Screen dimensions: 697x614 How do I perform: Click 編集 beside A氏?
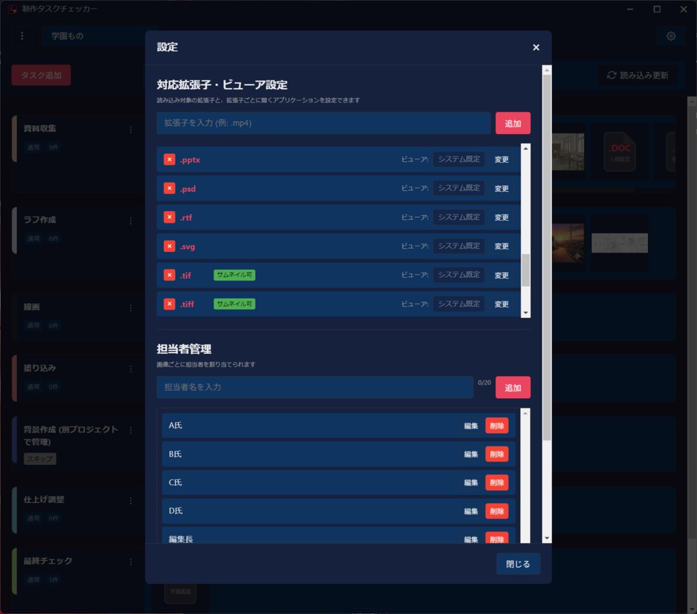471,425
